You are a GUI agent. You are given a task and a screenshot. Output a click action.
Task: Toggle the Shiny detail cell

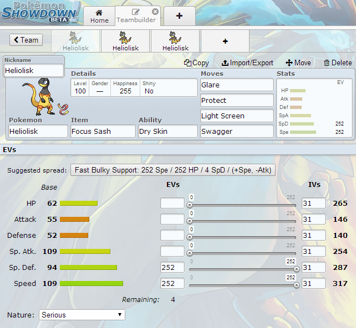pyautogui.click(x=149, y=87)
